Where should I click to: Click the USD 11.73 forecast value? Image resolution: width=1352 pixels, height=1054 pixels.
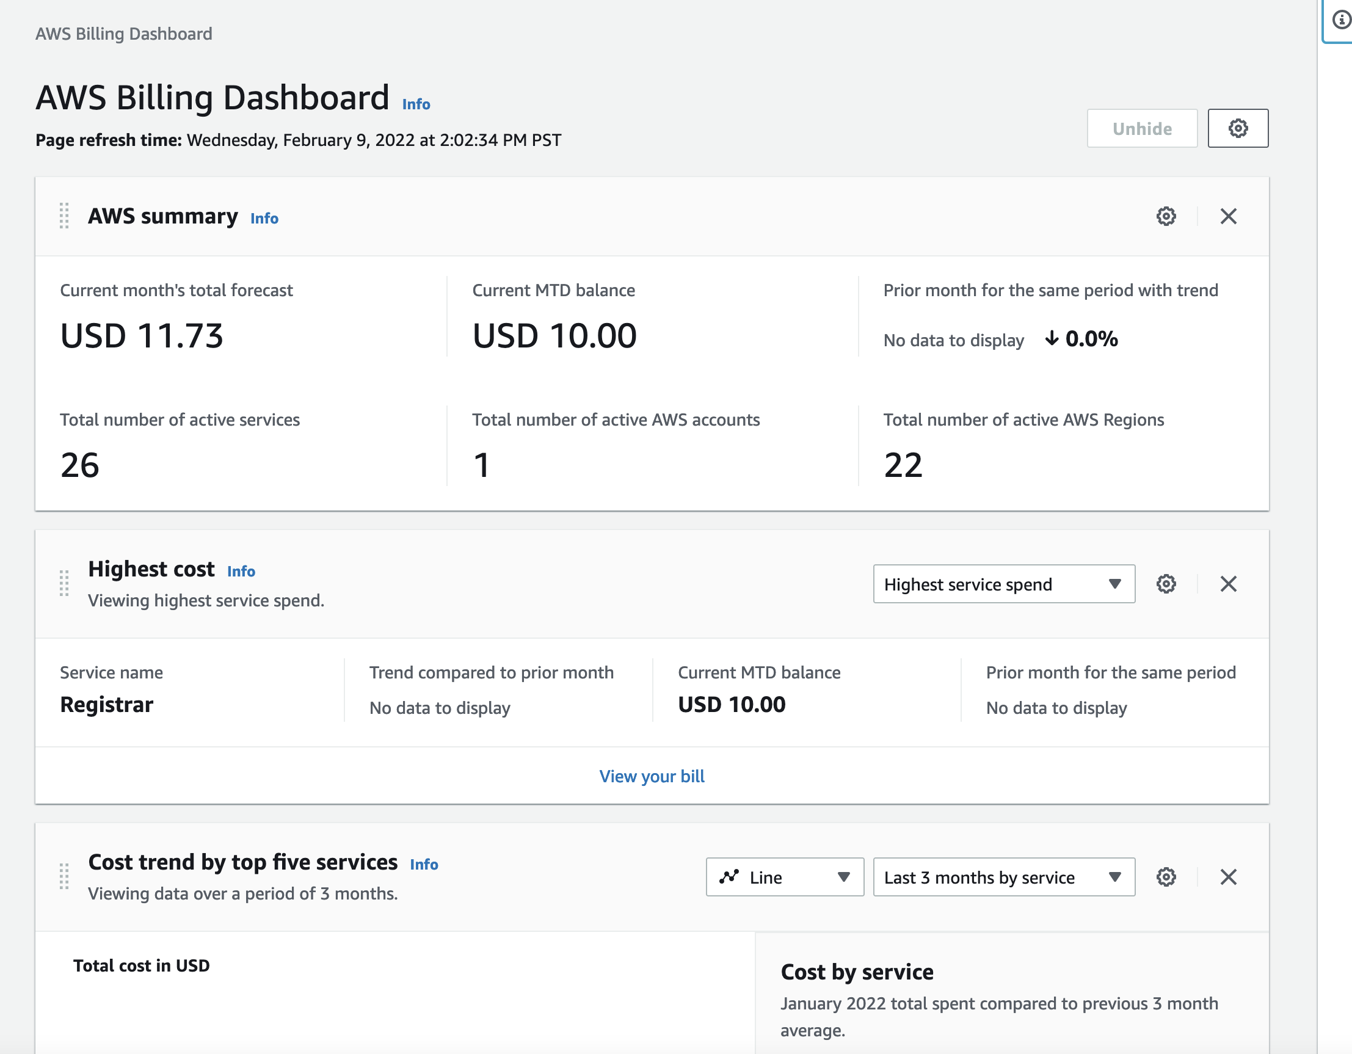pos(142,336)
